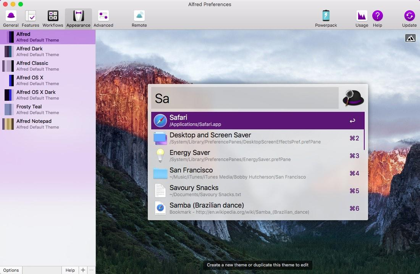Click Alfred Notepad theme color swatch
This screenshot has width=420, height=274.
click(x=8, y=124)
